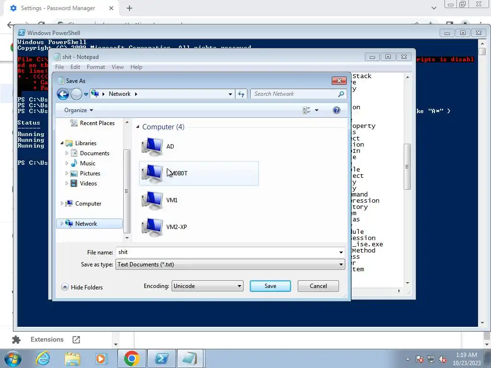491x368 pixels.
Task: Switch to Chrome from taskbar
Action: pyautogui.click(x=131, y=358)
